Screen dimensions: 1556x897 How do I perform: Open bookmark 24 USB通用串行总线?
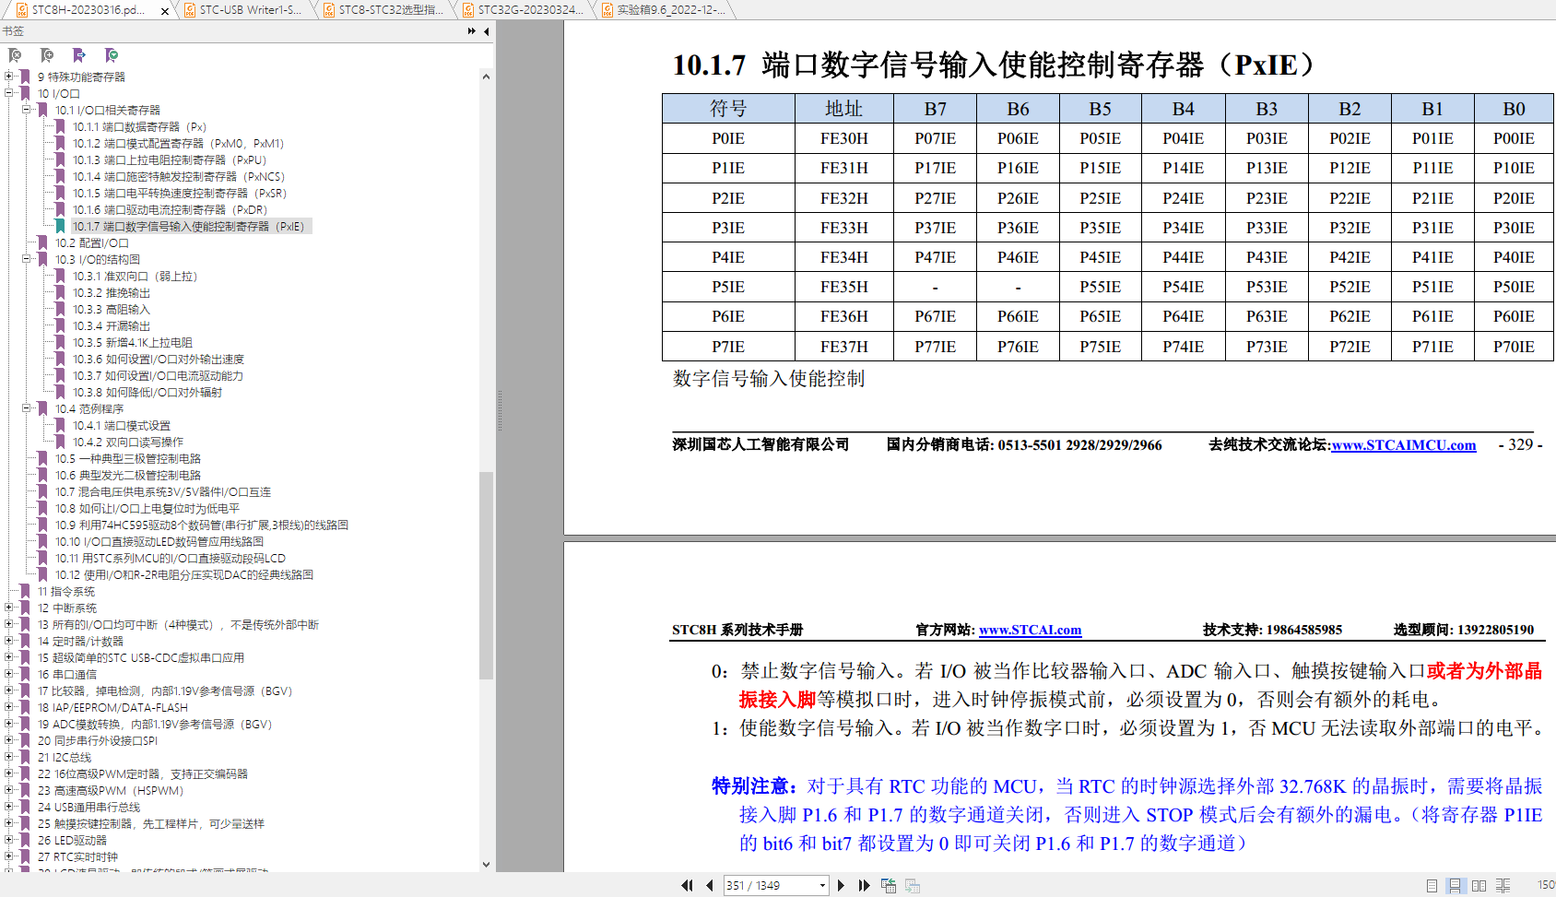89,808
